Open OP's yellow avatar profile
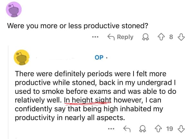Image resolution: width=193 pixels, height=139 pixels. pyautogui.click(x=22, y=58)
